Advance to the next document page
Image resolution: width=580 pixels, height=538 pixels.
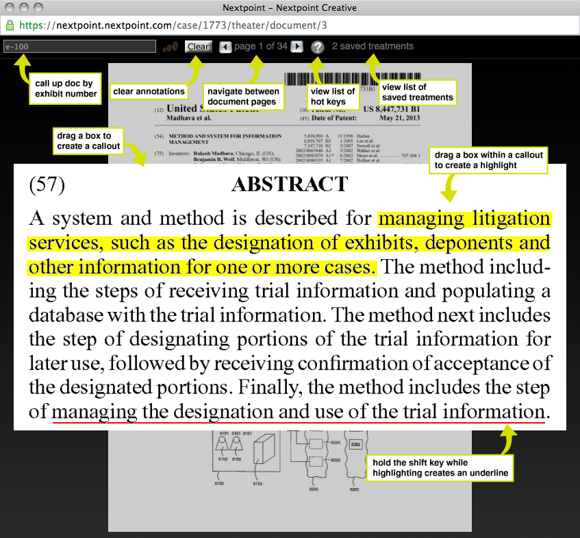(x=297, y=47)
